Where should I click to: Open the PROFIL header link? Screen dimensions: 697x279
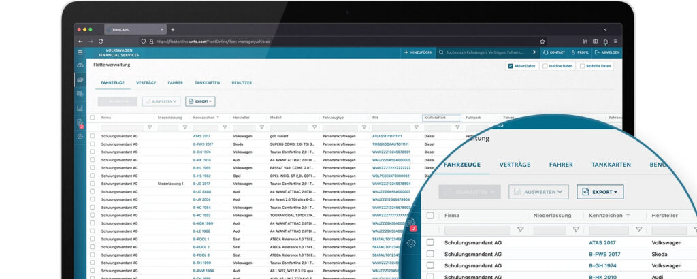coord(580,52)
